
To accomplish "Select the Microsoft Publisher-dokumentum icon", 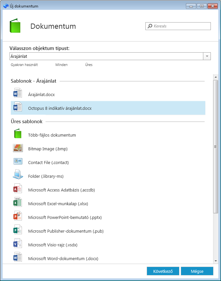I will coord(18,230).
